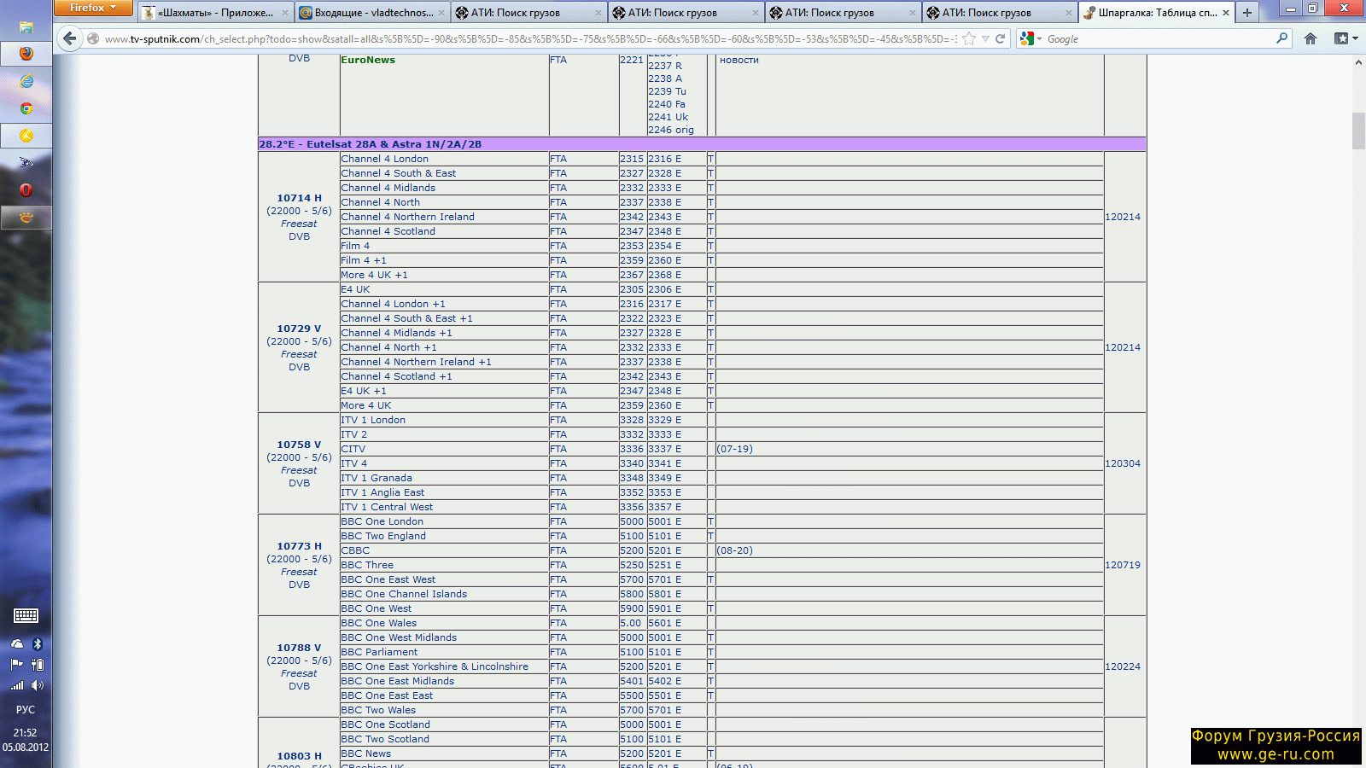Switch to Входящие - vladtechnos tab
The height and width of the screenshot is (768, 1366).
click(x=373, y=13)
